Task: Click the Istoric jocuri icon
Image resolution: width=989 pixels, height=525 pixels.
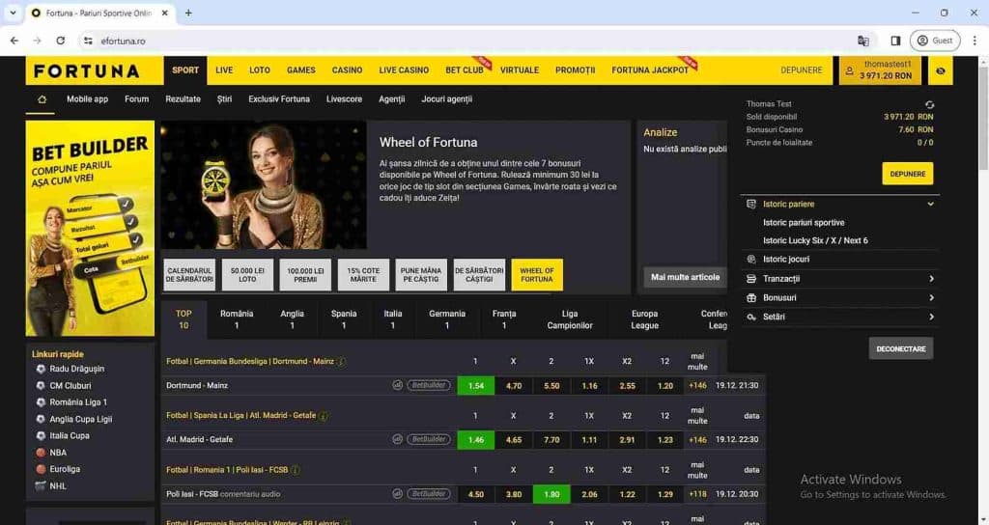Action: pyautogui.click(x=751, y=259)
